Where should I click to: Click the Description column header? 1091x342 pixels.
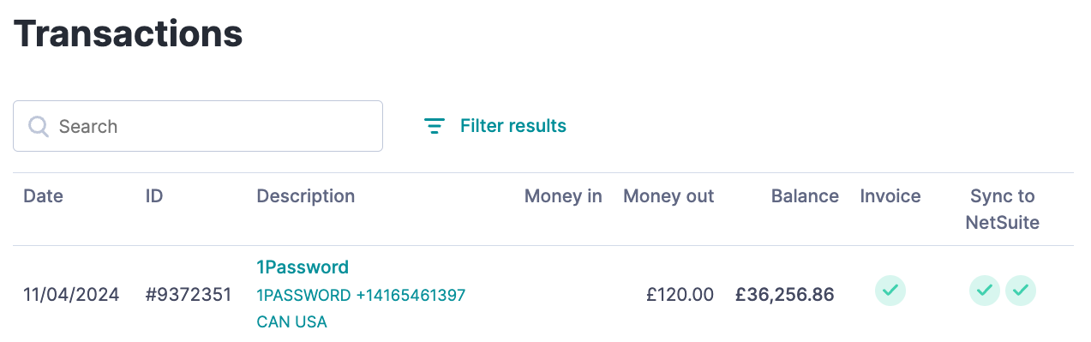pyautogui.click(x=306, y=195)
